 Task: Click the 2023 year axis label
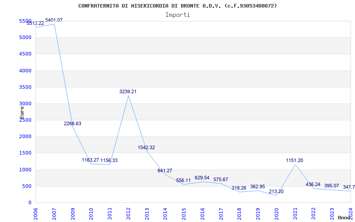pyautogui.click(x=332, y=214)
